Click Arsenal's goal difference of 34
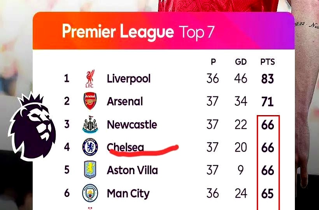 tap(241, 101)
